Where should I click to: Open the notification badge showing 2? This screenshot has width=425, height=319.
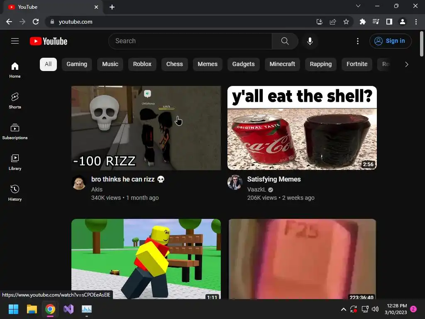[x=413, y=309]
